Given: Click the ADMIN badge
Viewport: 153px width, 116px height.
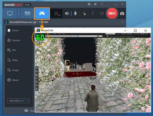Looking at the screenshot, I should (x=27, y=5).
